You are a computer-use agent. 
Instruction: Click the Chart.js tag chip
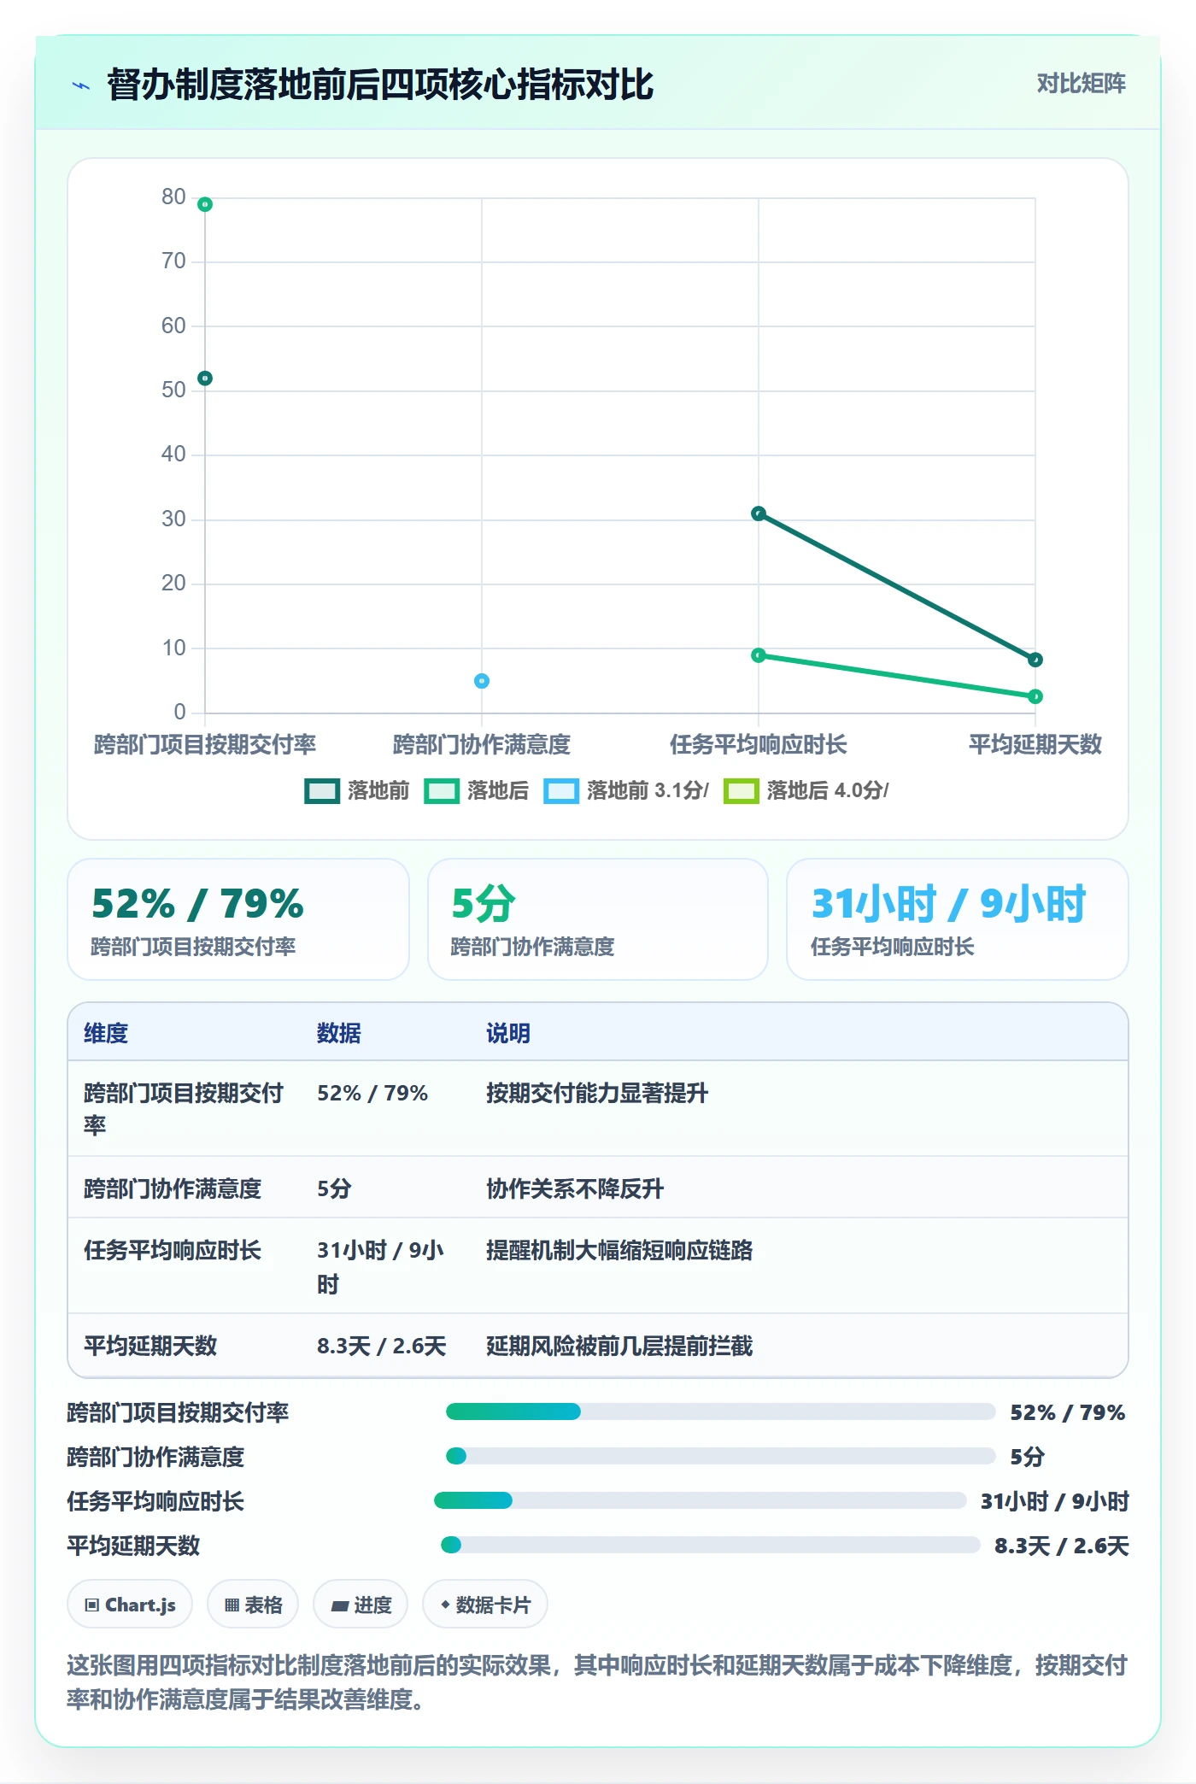(130, 1605)
